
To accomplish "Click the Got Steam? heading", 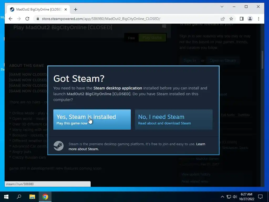I will click(79, 78).
